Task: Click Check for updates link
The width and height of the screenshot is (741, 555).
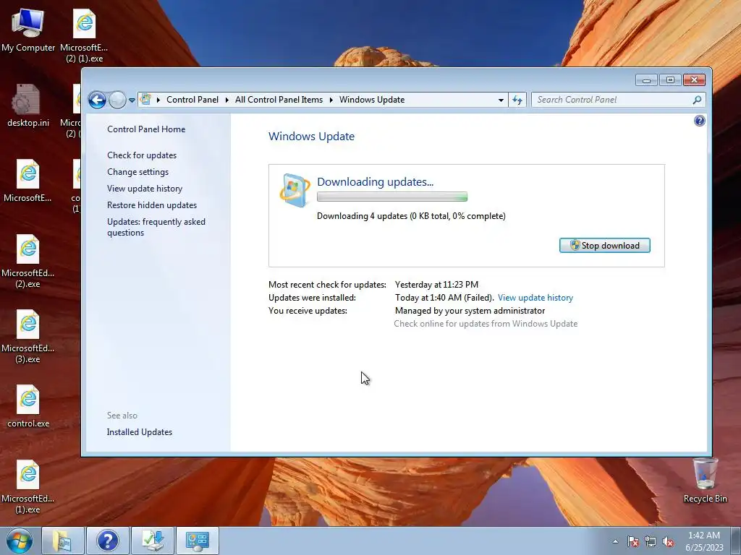Action: 142,155
